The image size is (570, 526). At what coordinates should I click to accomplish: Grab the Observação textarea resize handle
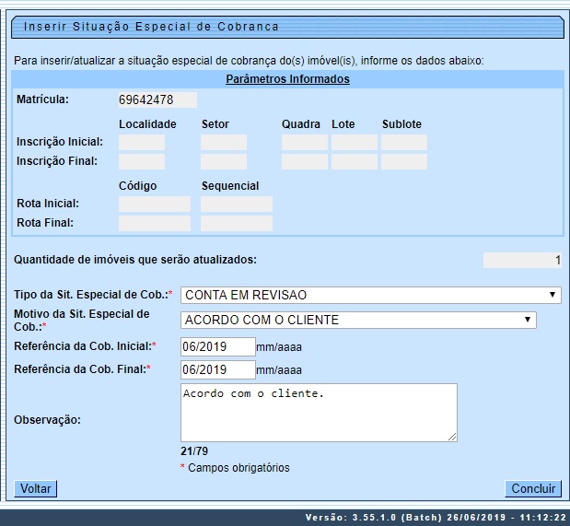tap(452, 437)
